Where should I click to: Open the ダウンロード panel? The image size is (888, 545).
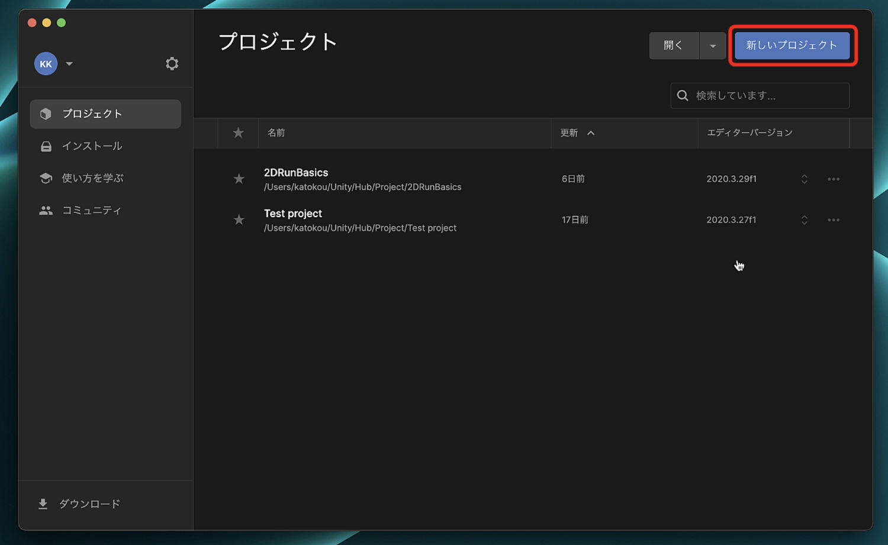(x=79, y=504)
